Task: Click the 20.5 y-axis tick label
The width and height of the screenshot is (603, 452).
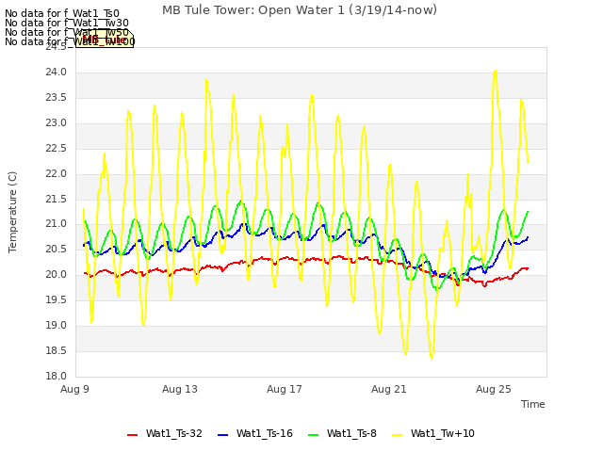Action: point(57,250)
